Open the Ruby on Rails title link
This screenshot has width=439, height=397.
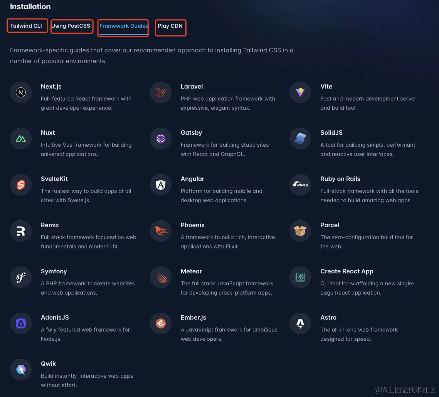coord(340,179)
